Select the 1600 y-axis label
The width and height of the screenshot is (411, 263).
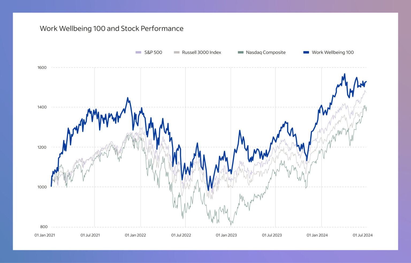(42, 68)
